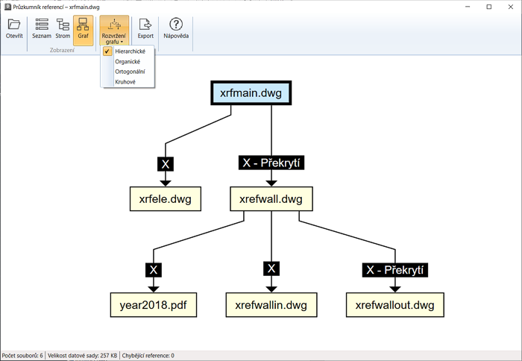
Task: Switch to Strom tree view
Action: [63, 25]
